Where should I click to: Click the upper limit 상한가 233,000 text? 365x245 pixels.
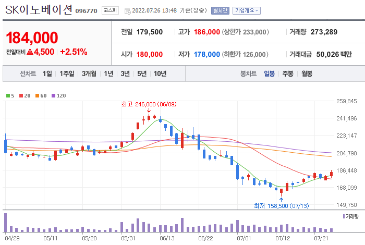click(246, 32)
